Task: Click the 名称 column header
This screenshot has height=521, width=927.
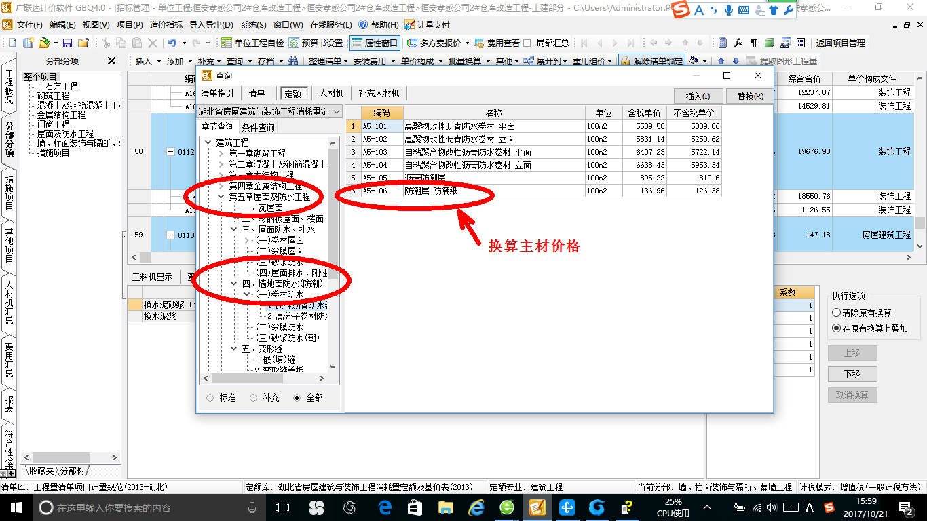Action: pyautogui.click(x=493, y=113)
